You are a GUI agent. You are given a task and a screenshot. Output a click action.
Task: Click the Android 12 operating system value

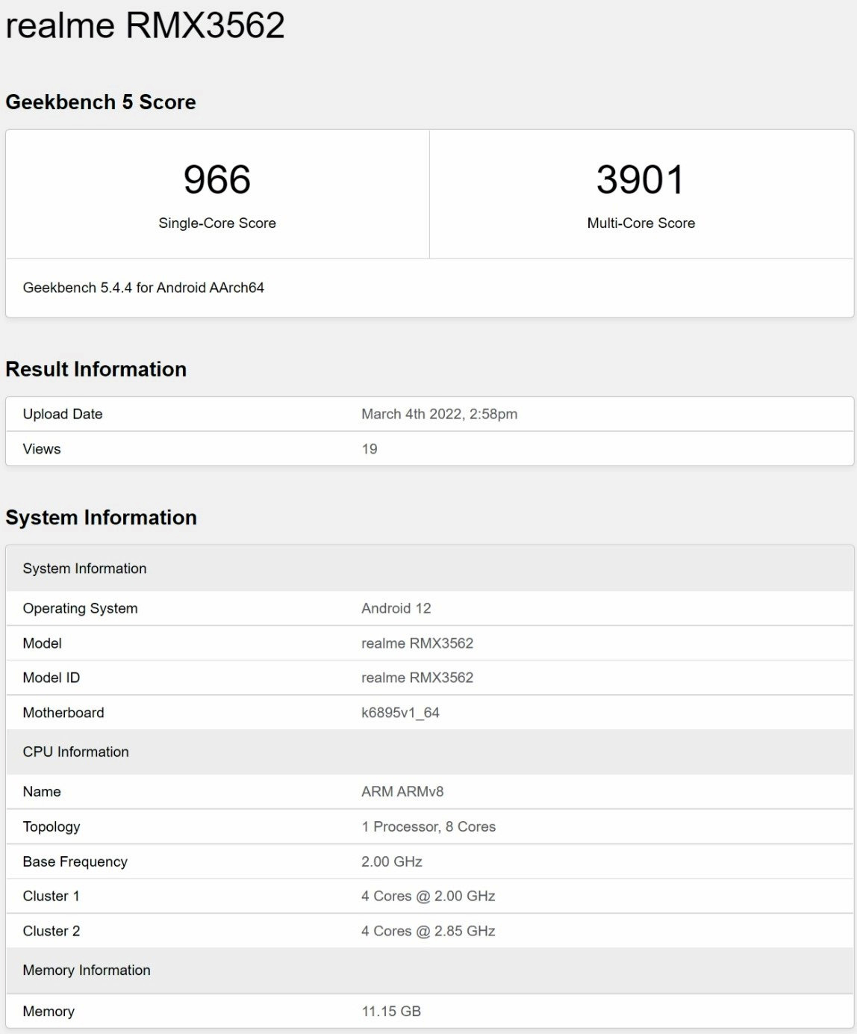click(396, 608)
